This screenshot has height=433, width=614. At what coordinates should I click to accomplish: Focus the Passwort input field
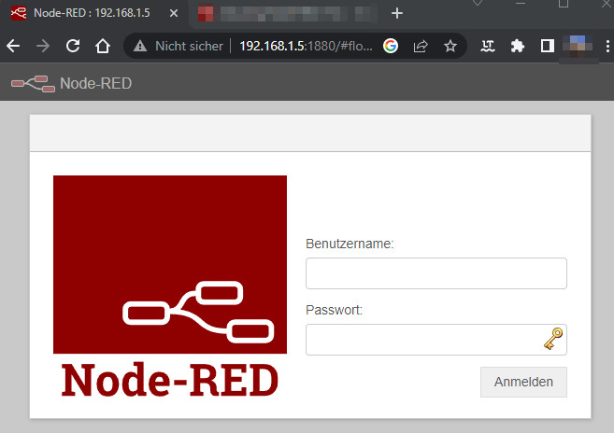tap(436, 340)
